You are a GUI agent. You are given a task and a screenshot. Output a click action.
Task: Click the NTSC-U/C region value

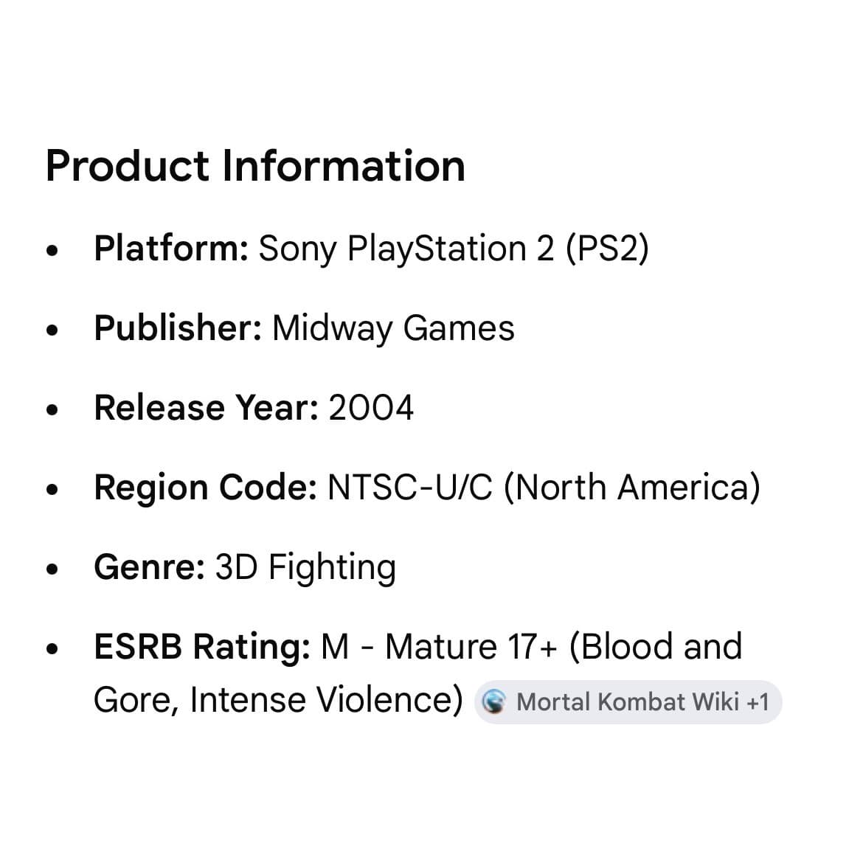[x=410, y=488]
